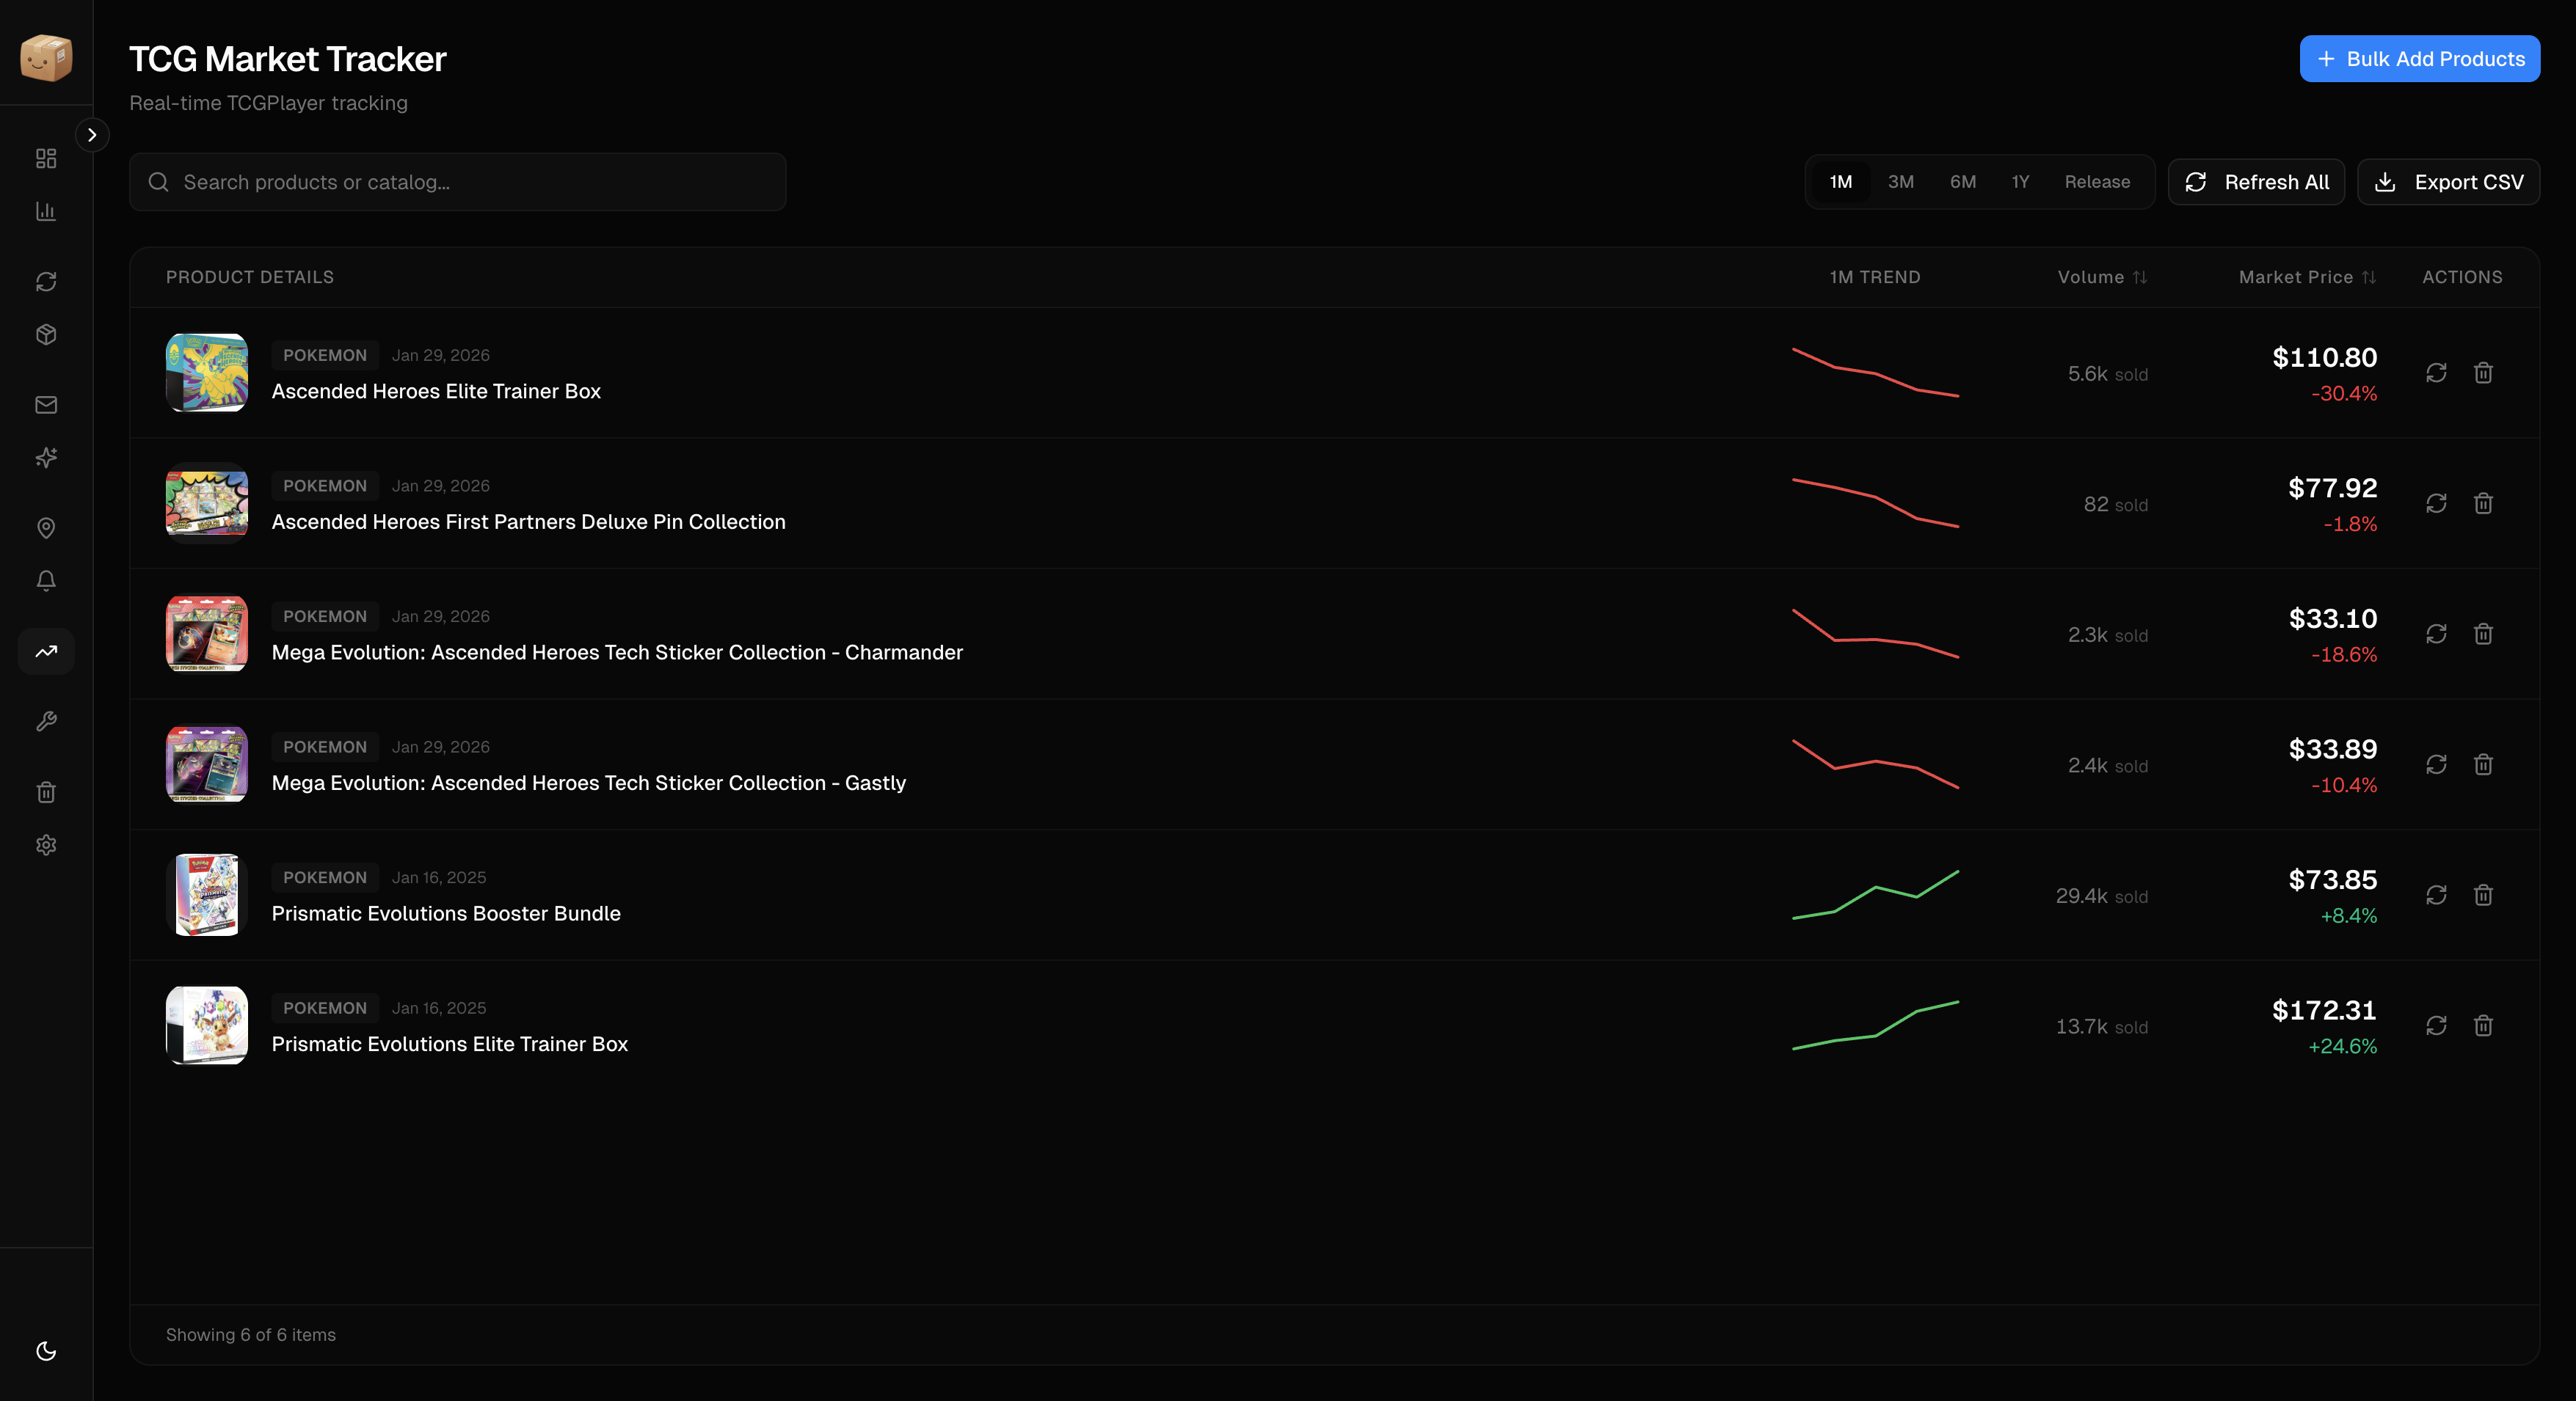
Task: Click the wrench tools sidebar icon
Action: tap(46, 722)
